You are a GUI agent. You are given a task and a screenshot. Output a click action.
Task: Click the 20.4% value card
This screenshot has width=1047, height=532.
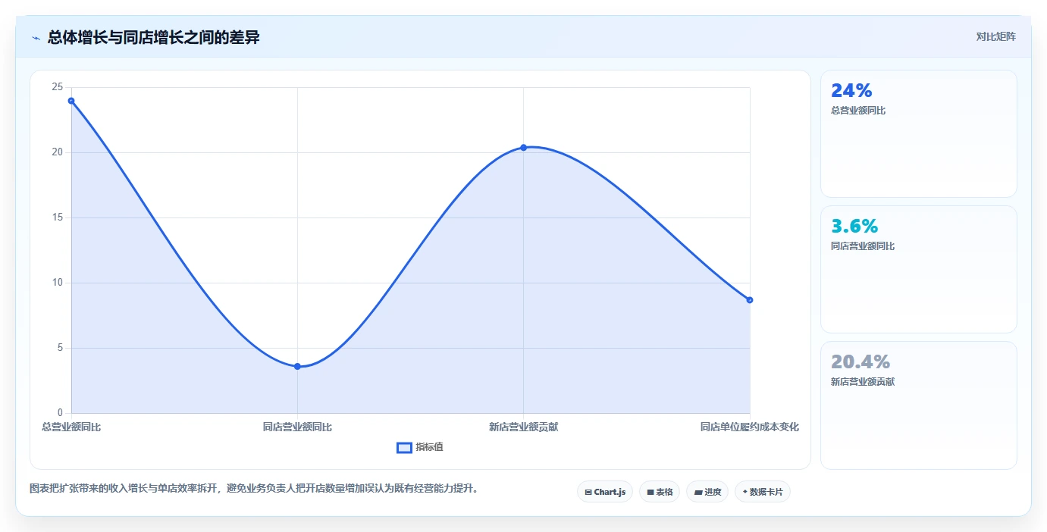(918, 405)
